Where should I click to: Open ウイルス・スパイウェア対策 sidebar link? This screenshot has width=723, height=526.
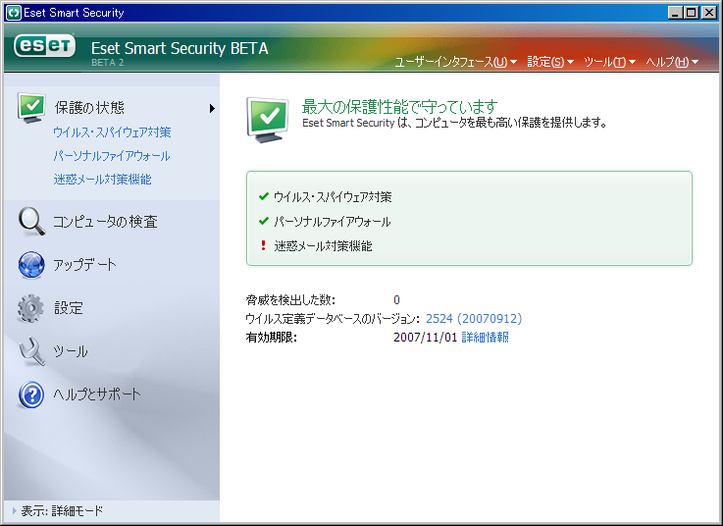[112, 132]
